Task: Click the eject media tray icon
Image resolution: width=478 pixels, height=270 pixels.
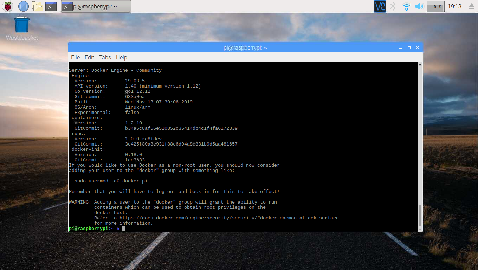Action: [x=471, y=6]
